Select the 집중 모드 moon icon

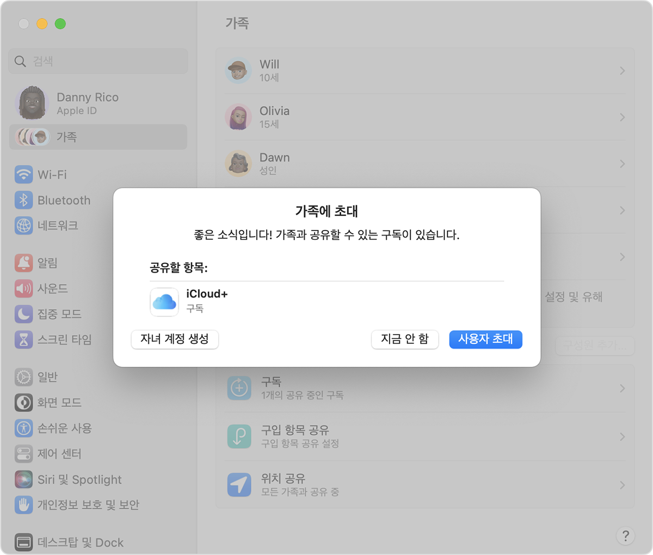(24, 314)
